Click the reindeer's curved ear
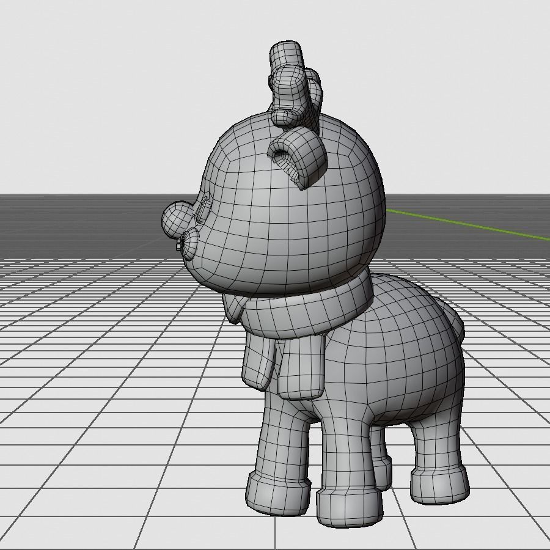Screen dimensions: 550x550 (x=298, y=157)
